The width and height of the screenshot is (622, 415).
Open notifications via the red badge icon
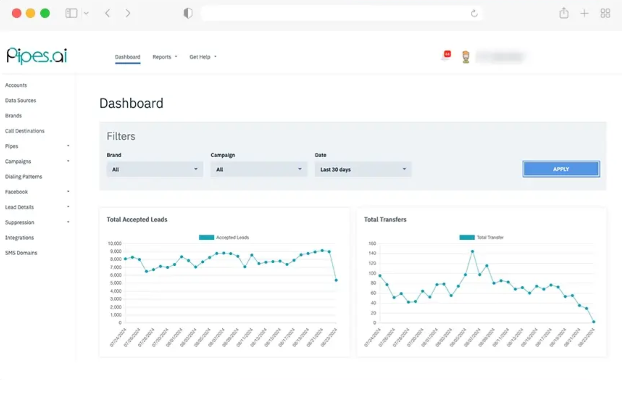click(446, 54)
